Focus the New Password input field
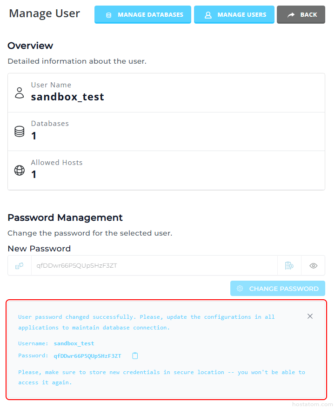This screenshot has width=335, height=408. pos(154,266)
